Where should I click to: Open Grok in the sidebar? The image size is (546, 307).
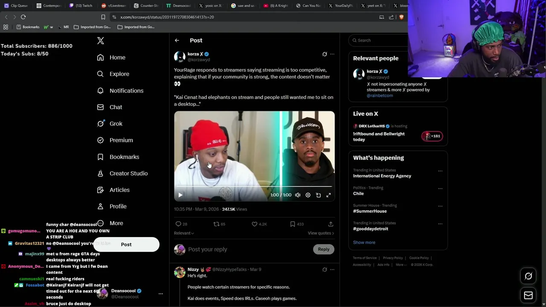[x=109, y=124]
